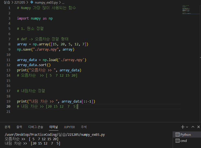The height and width of the screenshot is (148, 201).
Task: Open the JUPYTER panel tab
Action: [x=69, y=127]
